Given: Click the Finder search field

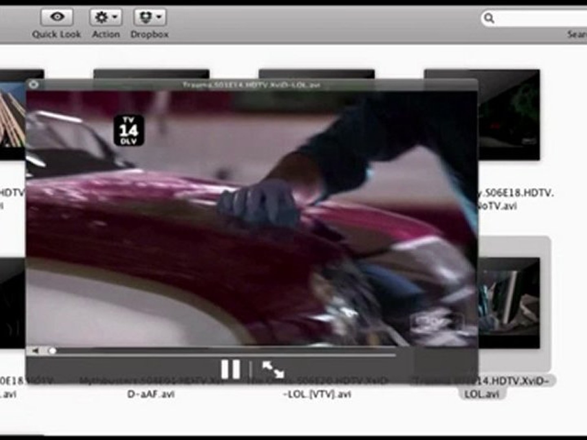Looking at the screenshot, I should (x=534, y=18).
